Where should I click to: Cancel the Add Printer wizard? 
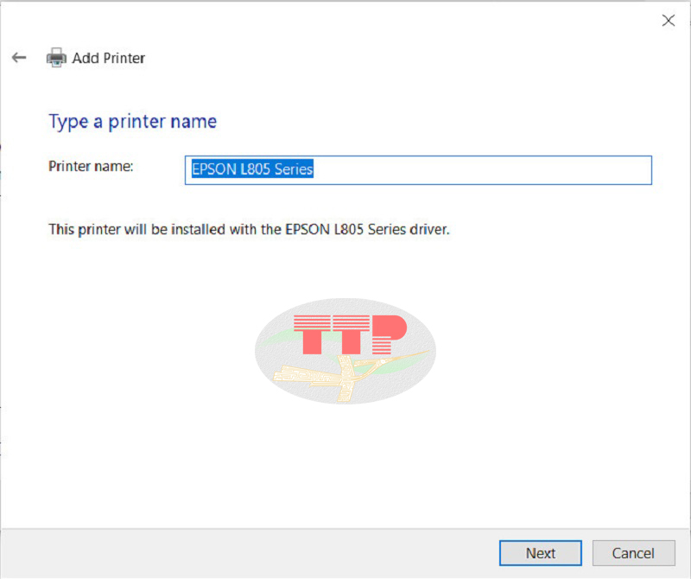pyautogui.click(x=633, y=553)
